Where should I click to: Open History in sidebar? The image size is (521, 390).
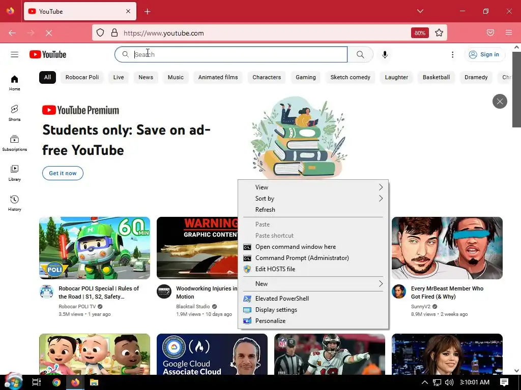14,203
